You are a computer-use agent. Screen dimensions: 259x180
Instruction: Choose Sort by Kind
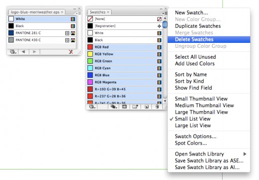189,81
